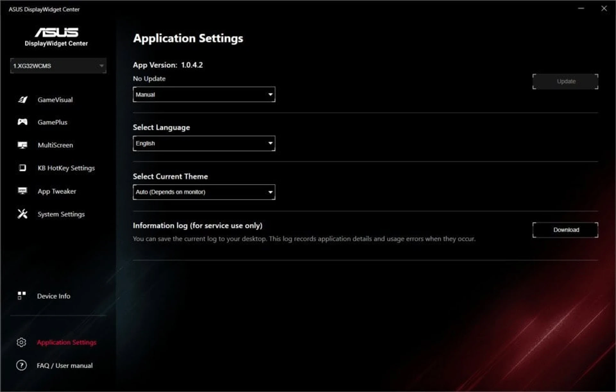Click the KB HotKey Settings icon
This screenshot has width=616, height=392.
(x=22, y=168)
